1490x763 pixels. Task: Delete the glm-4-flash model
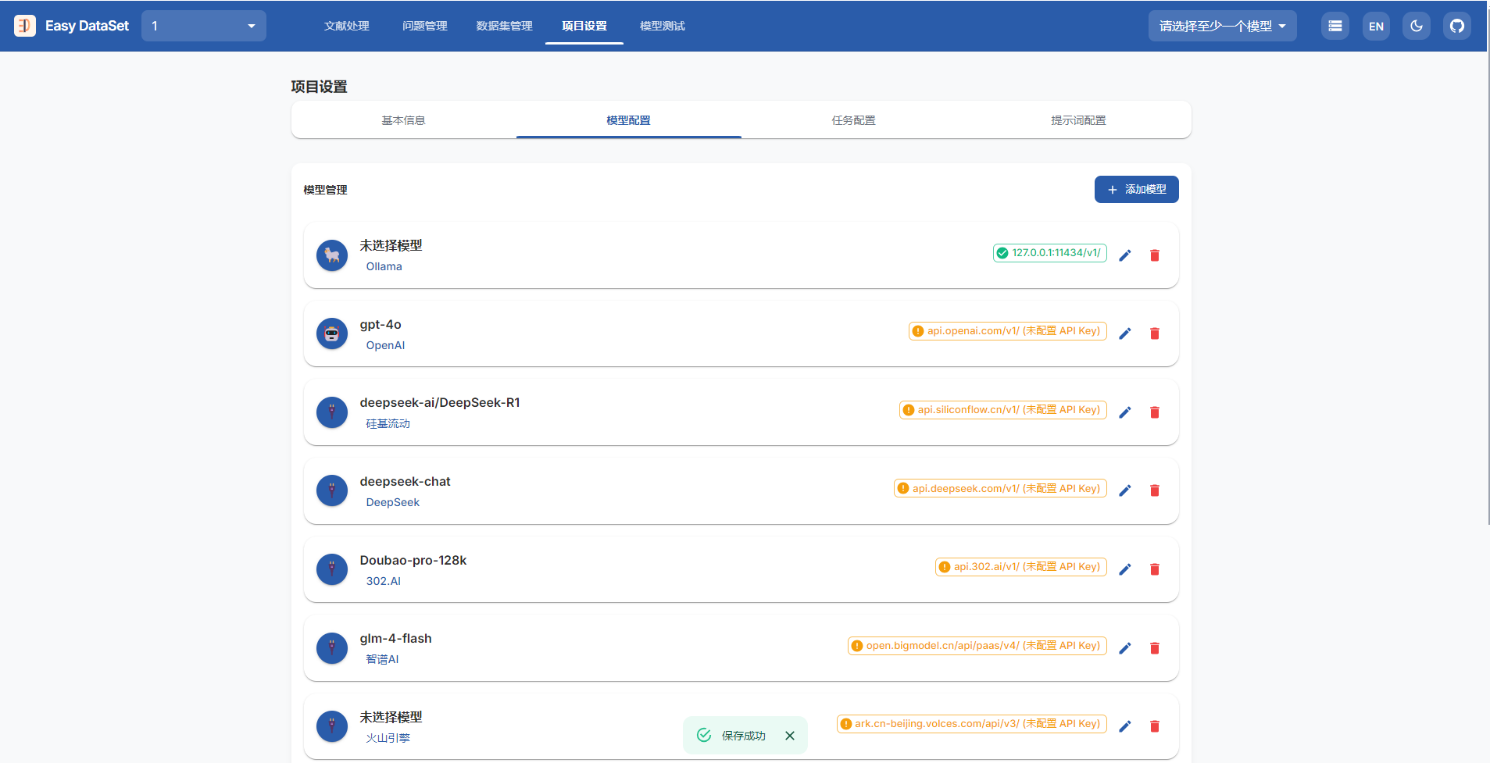(1155, 648)
